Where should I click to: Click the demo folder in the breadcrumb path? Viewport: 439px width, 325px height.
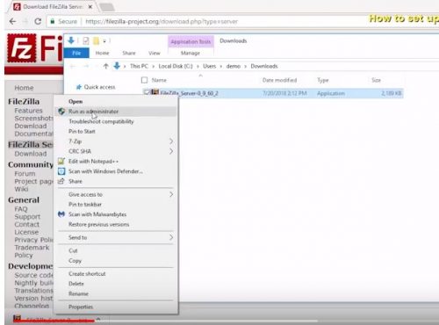234,66
